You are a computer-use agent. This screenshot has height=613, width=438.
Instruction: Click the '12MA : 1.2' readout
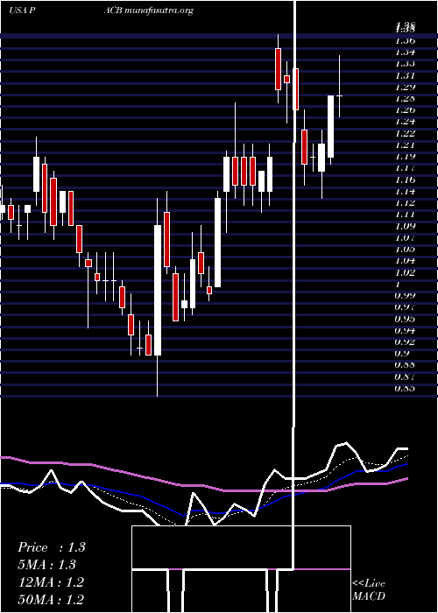51,582
